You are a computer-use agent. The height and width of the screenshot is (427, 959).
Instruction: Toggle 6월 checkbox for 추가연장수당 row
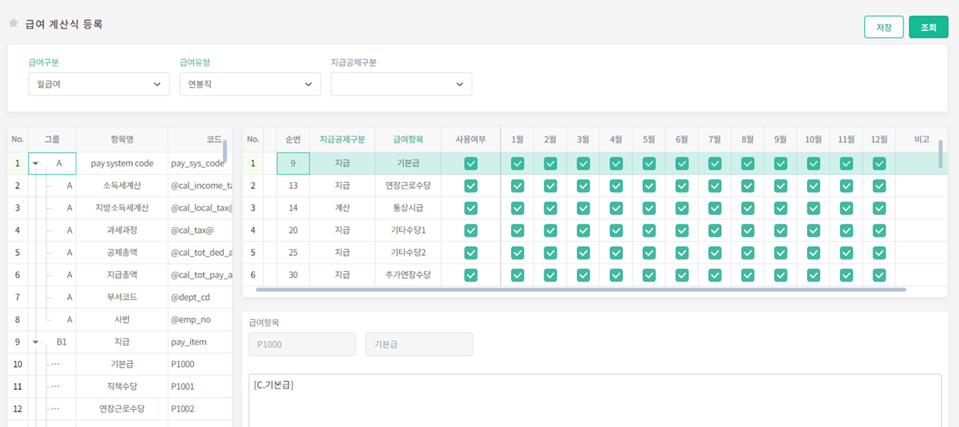coord(682,275)
